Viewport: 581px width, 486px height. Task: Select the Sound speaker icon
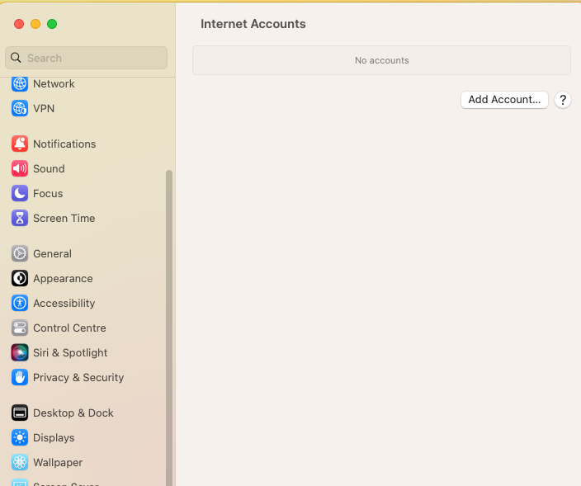[20, 168]
